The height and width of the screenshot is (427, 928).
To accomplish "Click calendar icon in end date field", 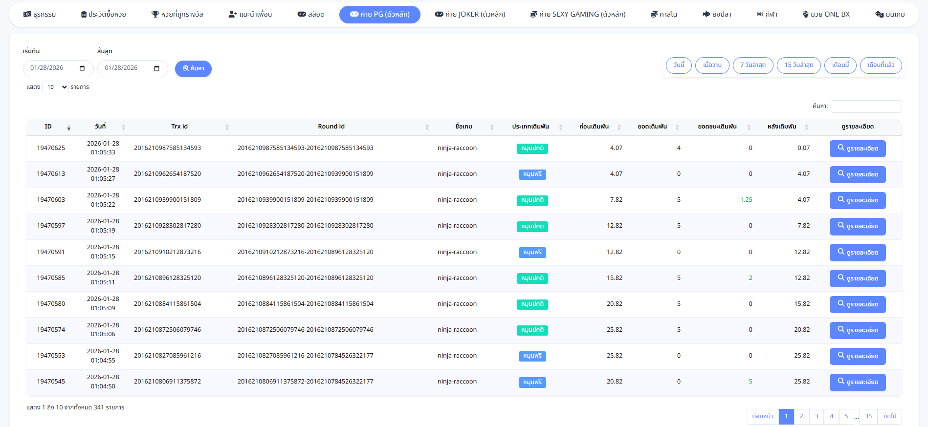I will coord(156,68).
